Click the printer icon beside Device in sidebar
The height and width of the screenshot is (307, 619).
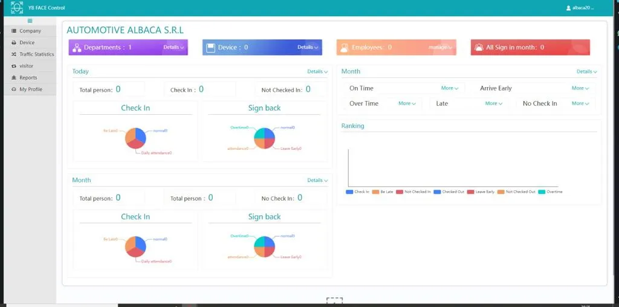point(14,43)
